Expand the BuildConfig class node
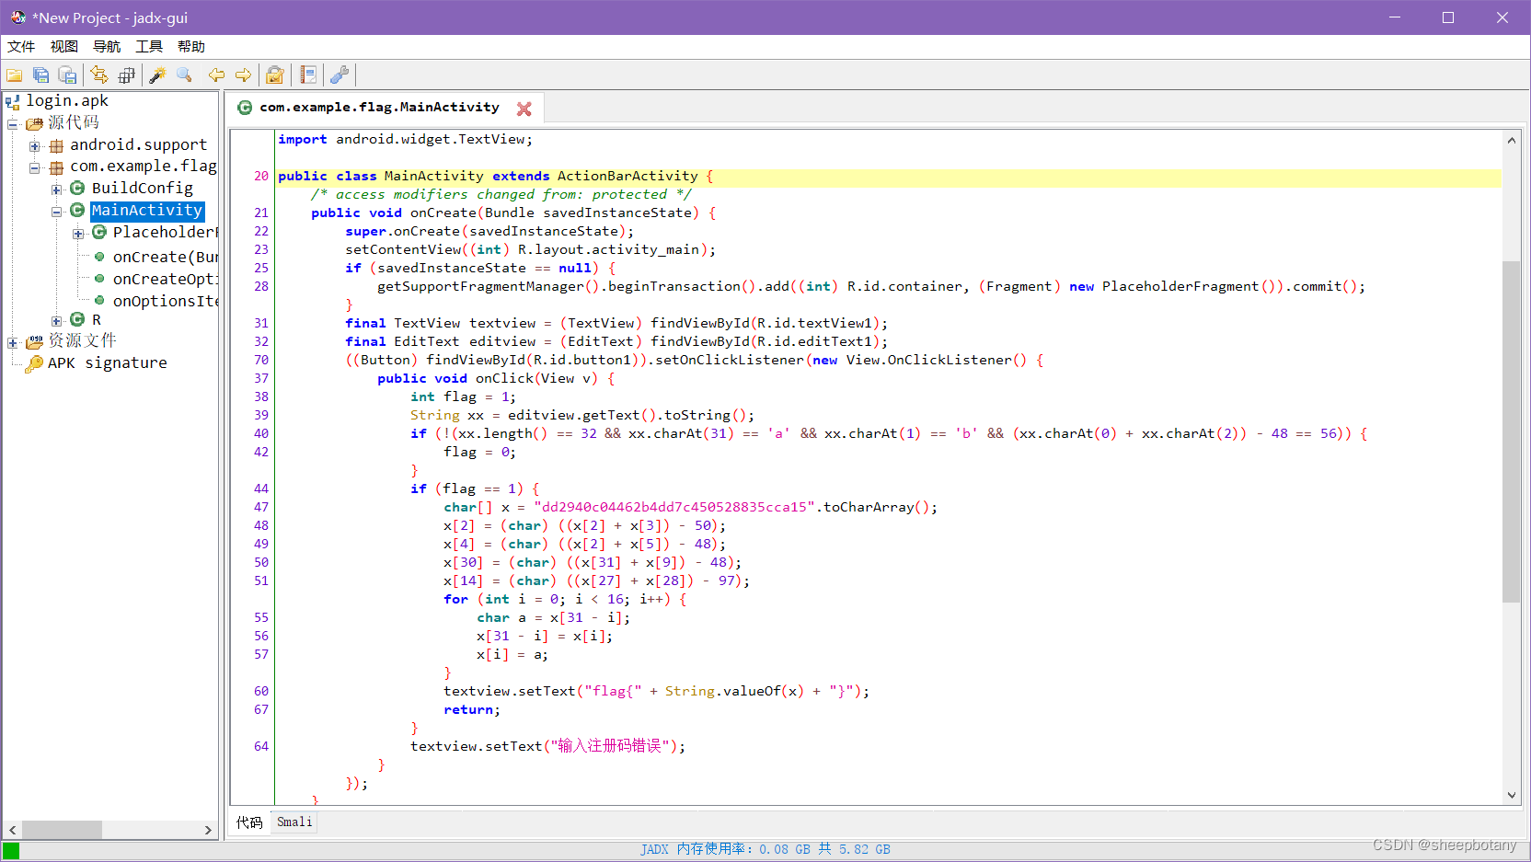1531x862 pixels. [x=56, y=190]
